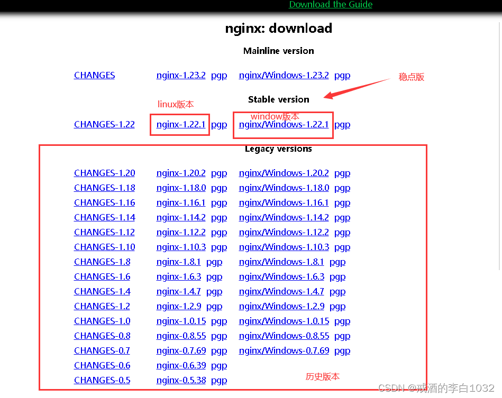Download nginx-1.14.2 source
The height and width of the screenshot is (398, 502).
(181, 218)
